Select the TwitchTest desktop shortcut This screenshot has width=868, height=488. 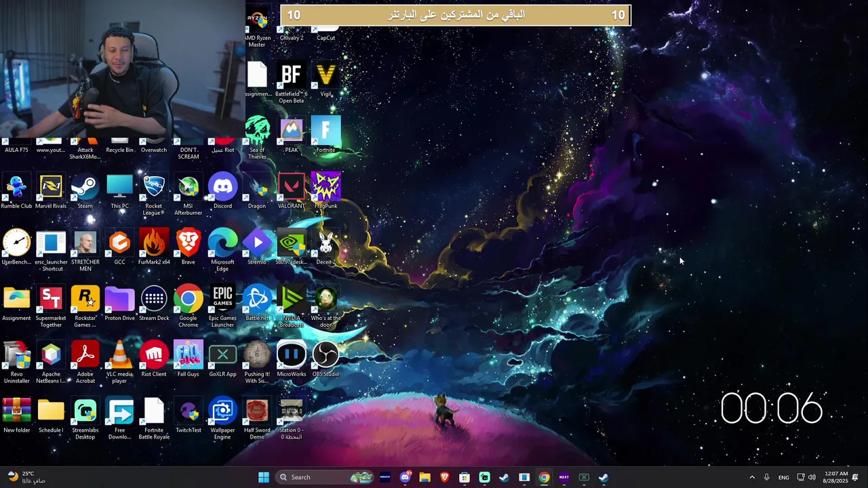pos(188,415)
